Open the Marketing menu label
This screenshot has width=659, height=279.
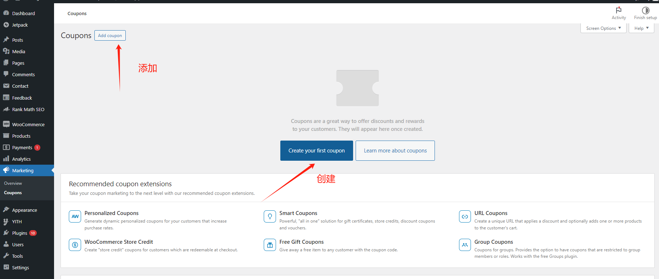(23, 170)
